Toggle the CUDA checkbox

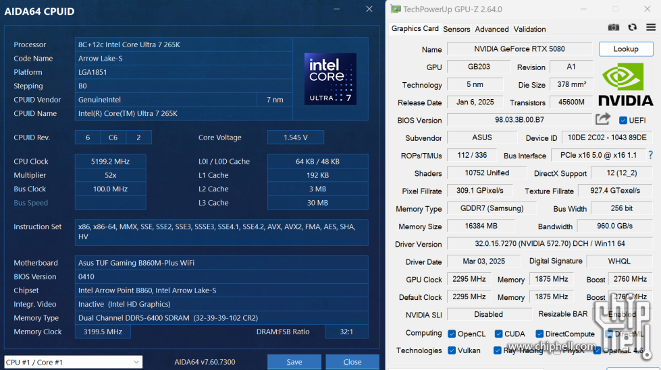tap(498, 334)
